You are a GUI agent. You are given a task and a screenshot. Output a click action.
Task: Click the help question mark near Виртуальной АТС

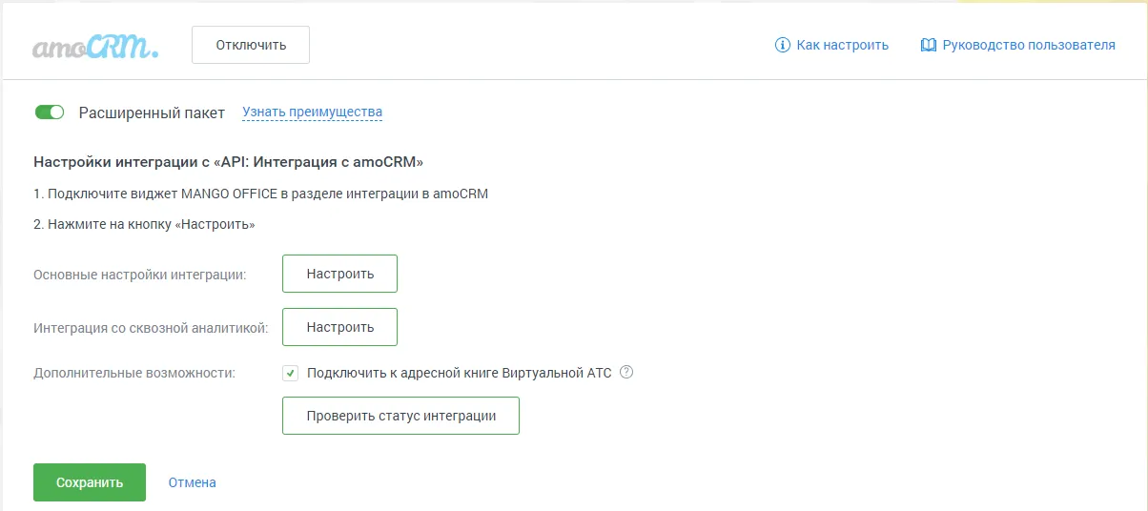coord(626,373)
